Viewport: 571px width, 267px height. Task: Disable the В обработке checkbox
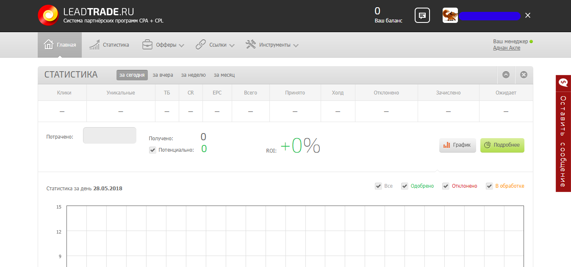click(489, 186)
